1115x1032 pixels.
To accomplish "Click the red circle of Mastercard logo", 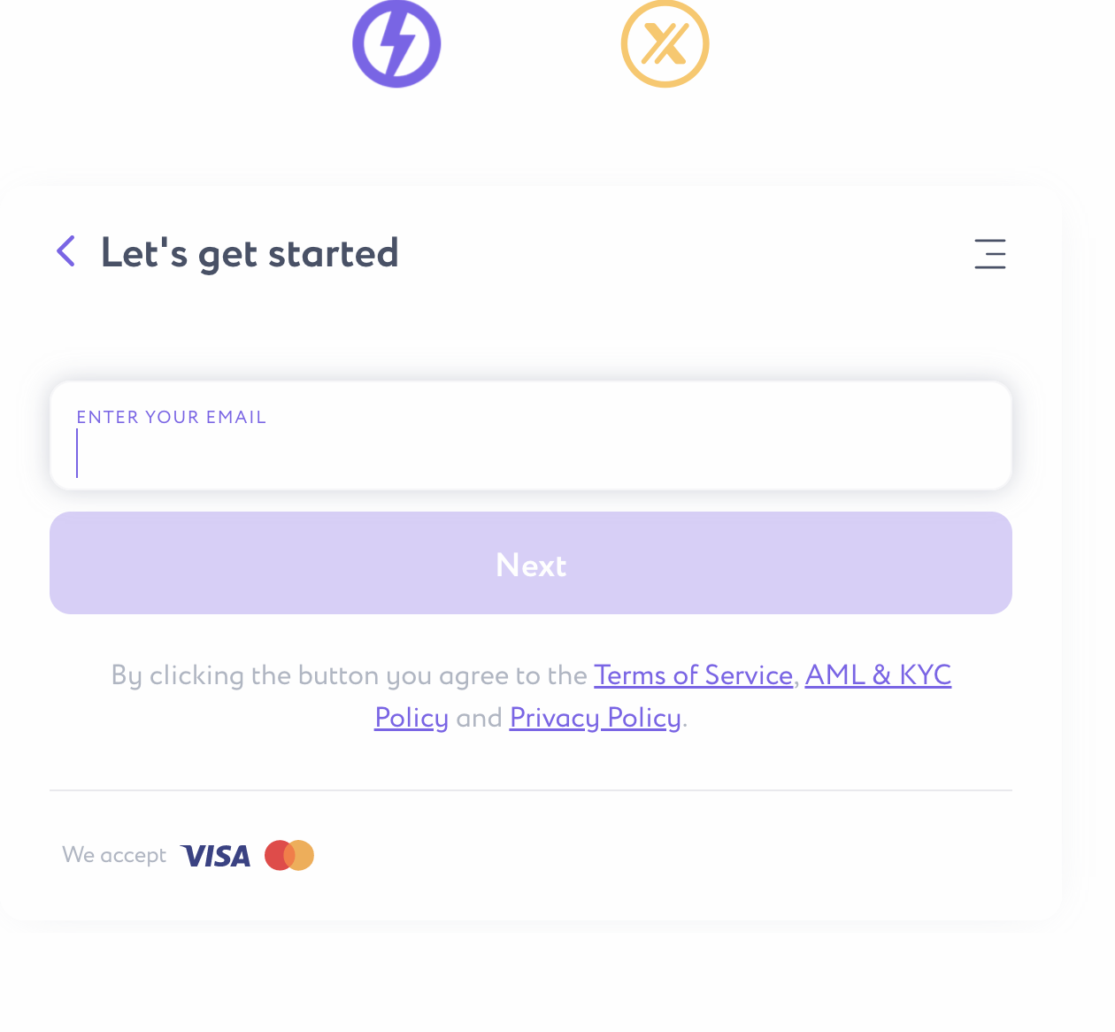I will [x=277, y=855].
